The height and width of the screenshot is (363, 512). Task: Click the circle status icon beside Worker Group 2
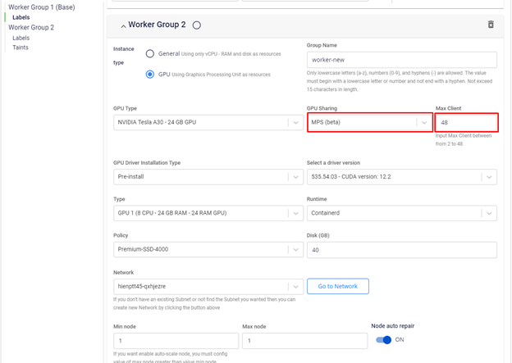tap(197, 25)
